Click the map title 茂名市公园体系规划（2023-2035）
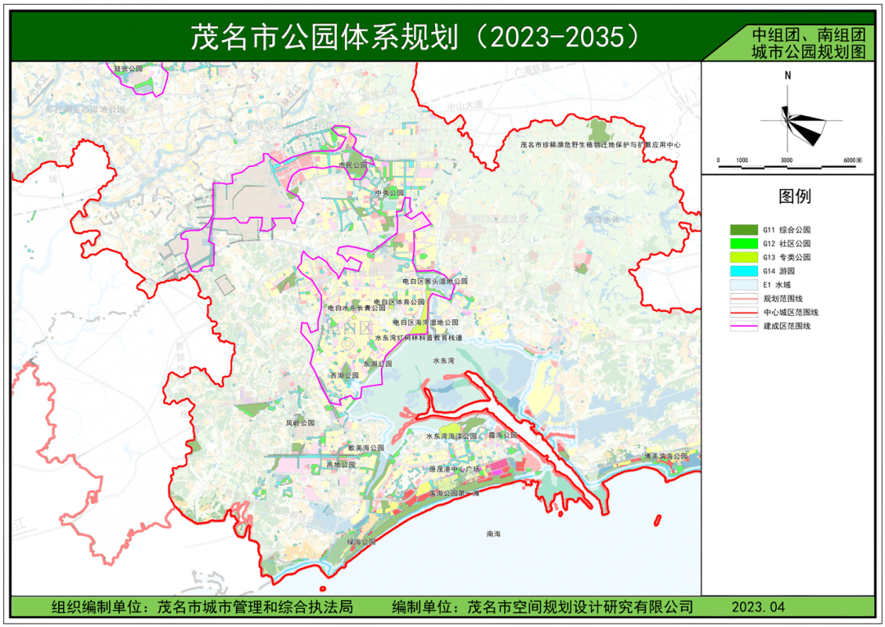 coord(415,37)
